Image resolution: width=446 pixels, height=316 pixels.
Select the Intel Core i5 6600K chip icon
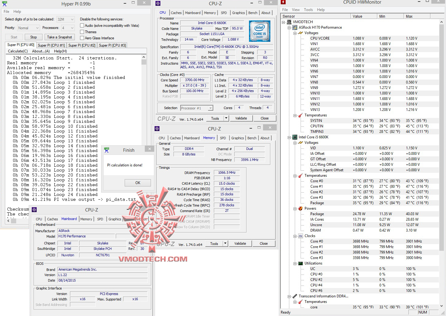(x=295, y=137)
